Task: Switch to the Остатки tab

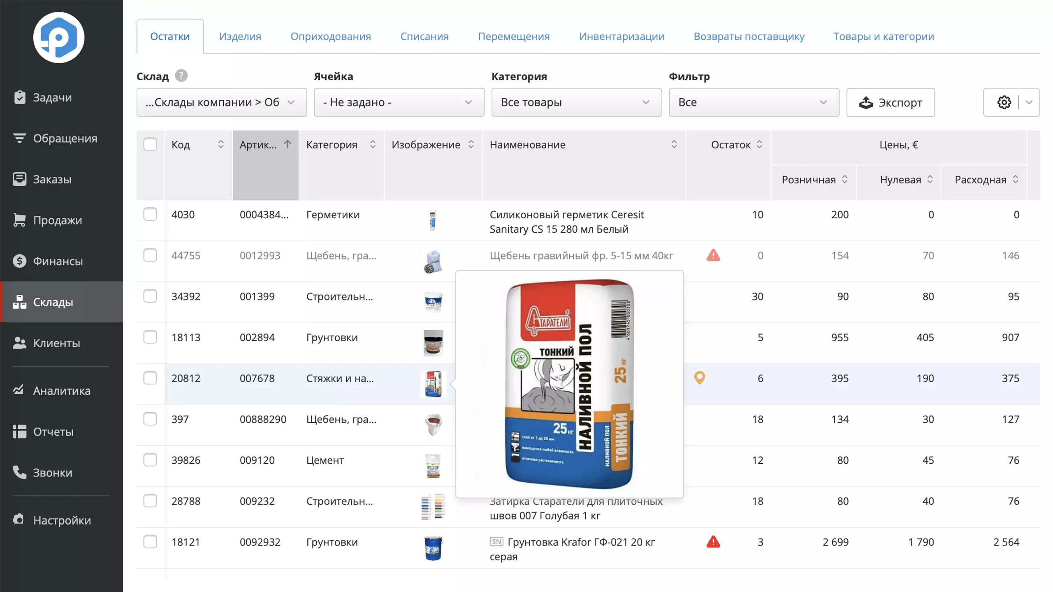Action: [x=170, y=36]
